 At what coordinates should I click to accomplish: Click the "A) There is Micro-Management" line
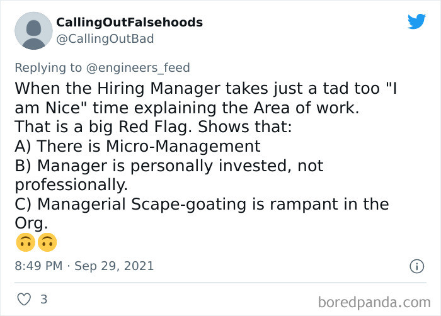click(137, 146)
